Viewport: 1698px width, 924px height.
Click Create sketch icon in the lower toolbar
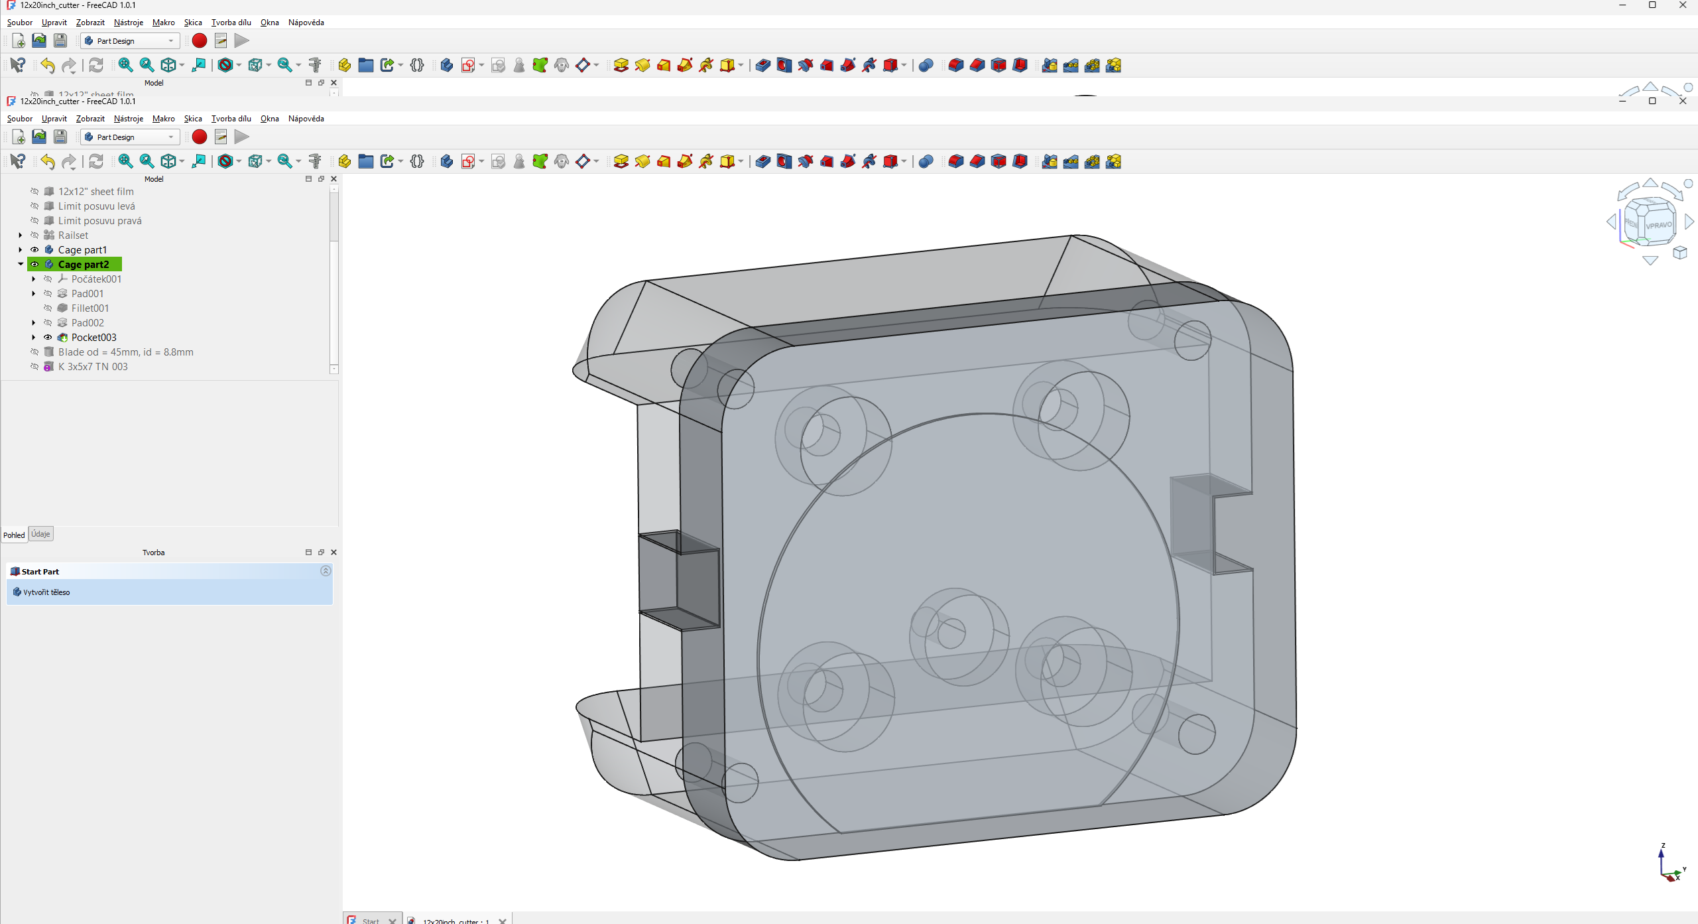point(468,161)
